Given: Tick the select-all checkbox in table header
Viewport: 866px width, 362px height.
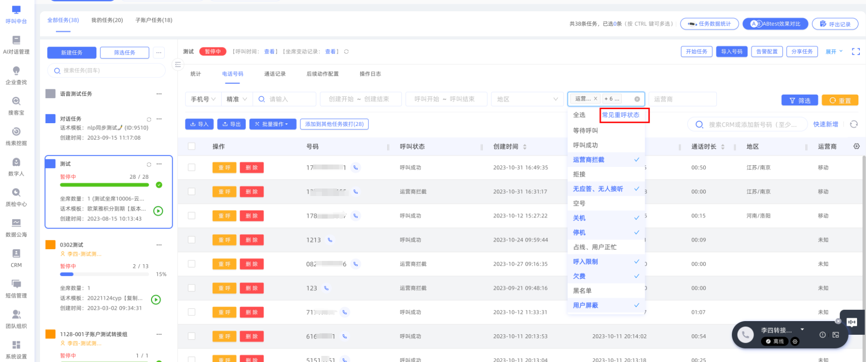Looking at the screenshot, I should (x=192, y=147).
